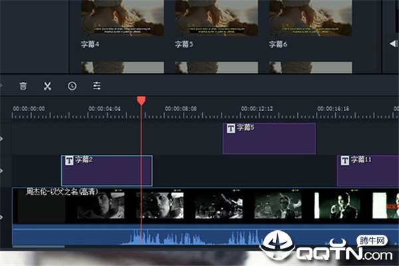Choose the 字幕6 subtitle template thumbnail
This screenshot has height=266, width=399.
[x=311, y=18]
